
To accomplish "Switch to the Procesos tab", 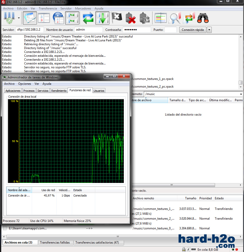I will (x=29, y=91).
